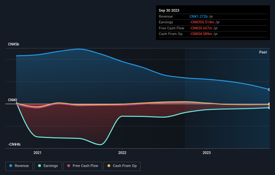This screenshot has width=275, height=175.
Task: Select the 2021 axis label
Action: point(38,153)
